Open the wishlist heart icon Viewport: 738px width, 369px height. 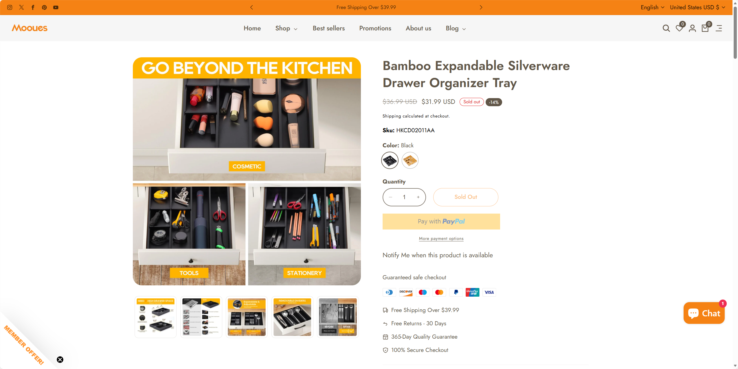click(x=679, y=28)
